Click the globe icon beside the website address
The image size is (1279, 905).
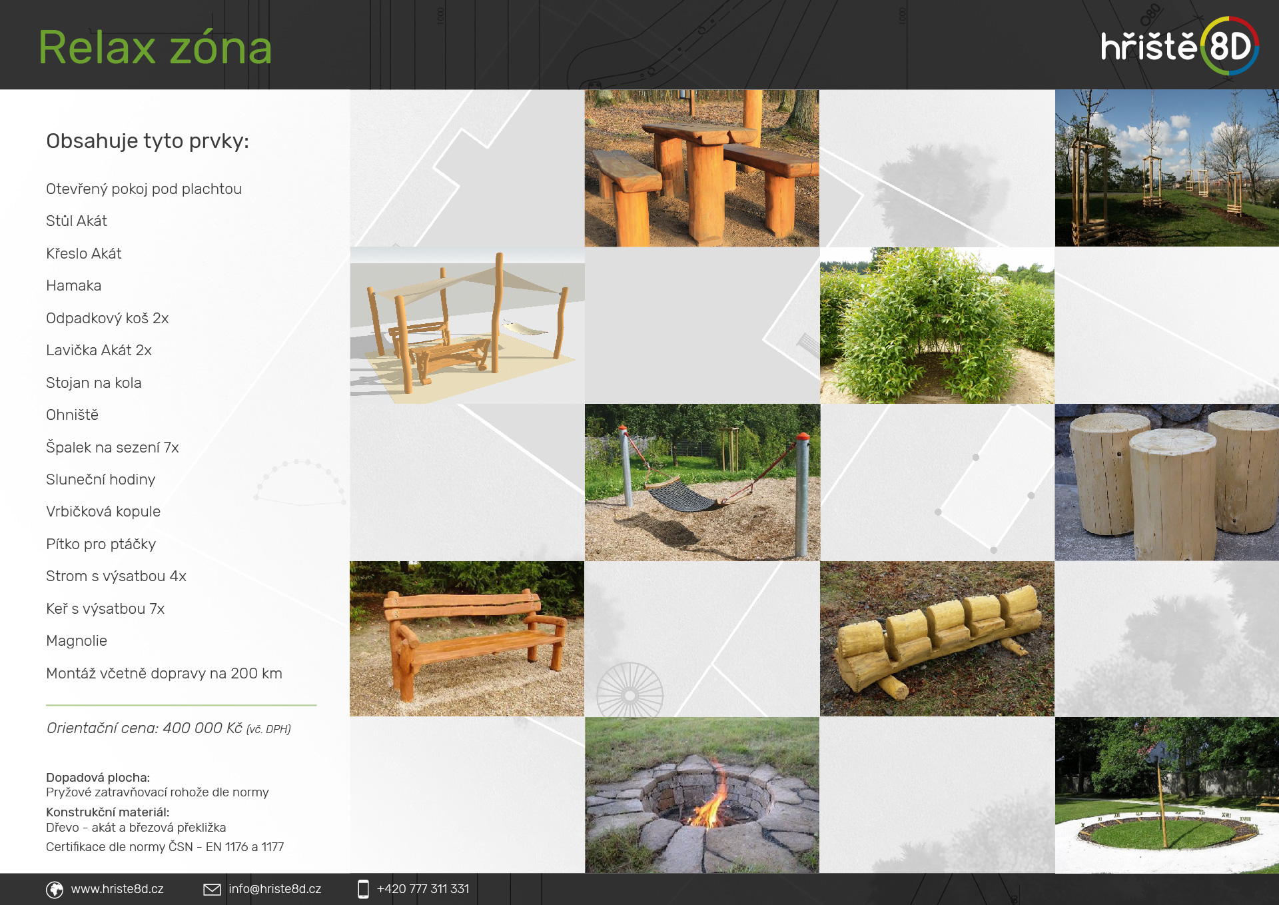coord(55,890)
